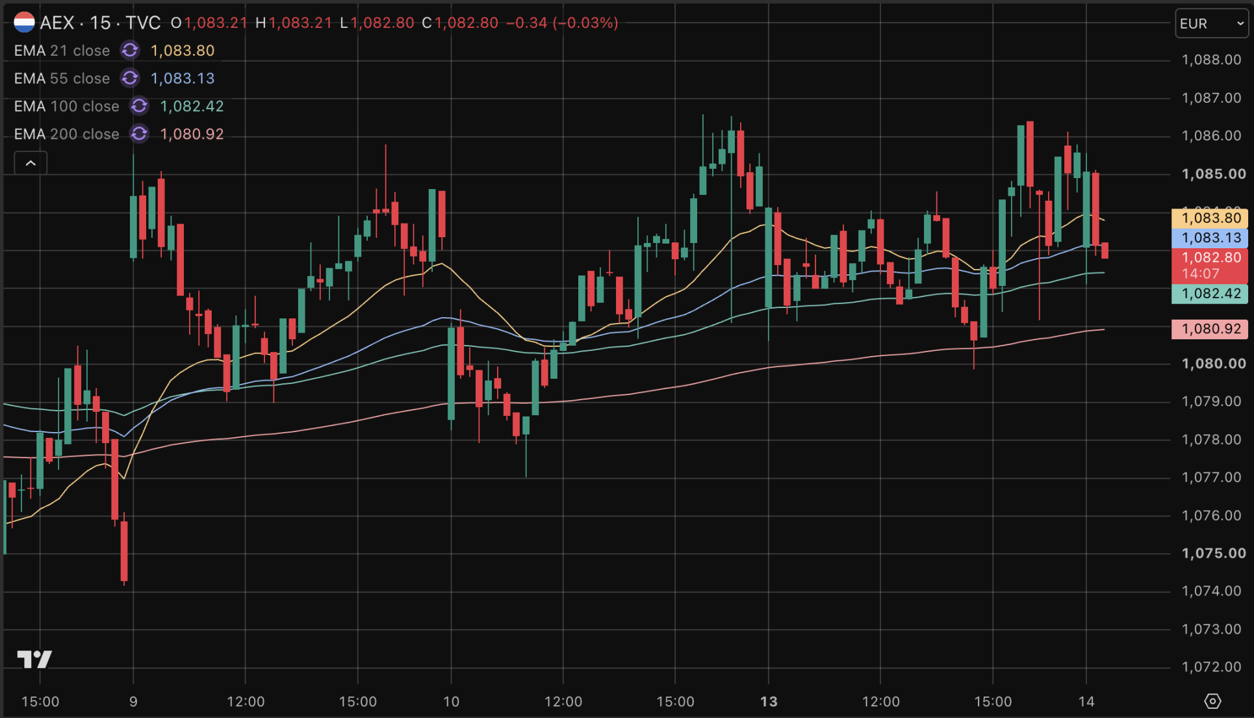The image size is (1254, 718).
Task: Click the EMA 200 refresh indicator icon
Action: (x=139, y=135)
